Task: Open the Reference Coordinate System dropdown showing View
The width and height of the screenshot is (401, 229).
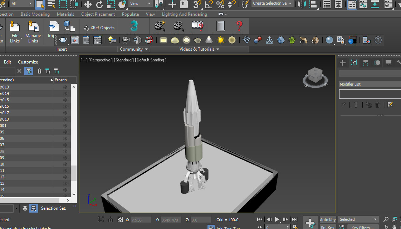Action: click(140, 4)
